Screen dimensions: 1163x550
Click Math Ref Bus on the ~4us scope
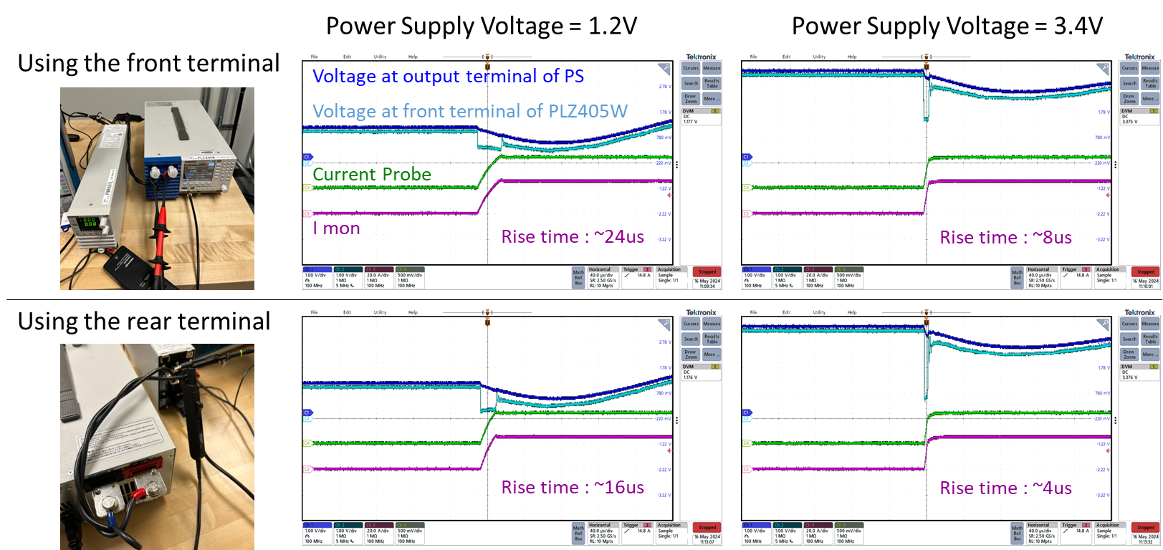1017,534
